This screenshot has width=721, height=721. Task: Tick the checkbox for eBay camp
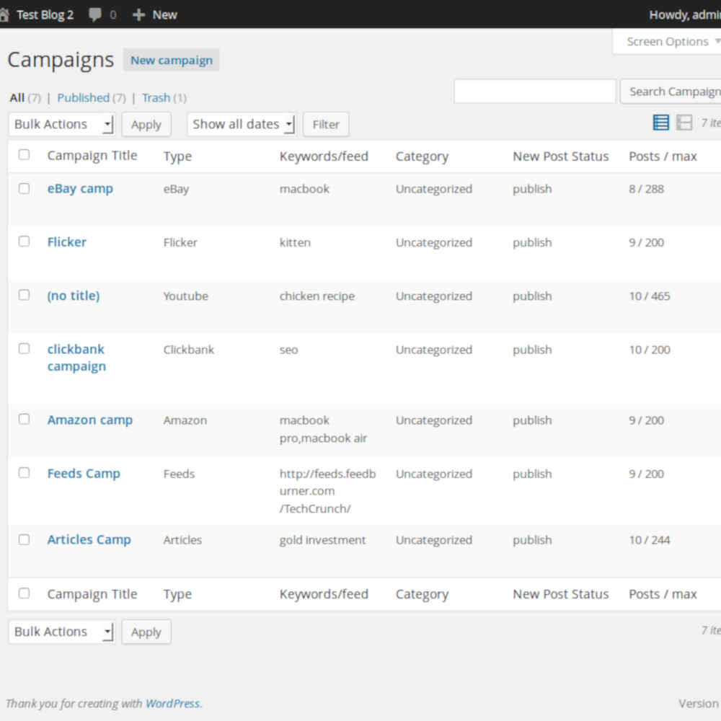point(24,188)
